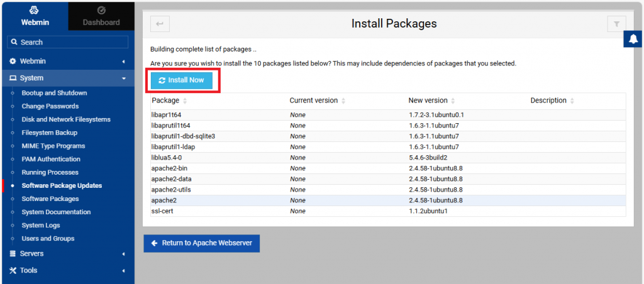Click the Servers stack icon
Screen dimensions: 644x284
tap(13, 254)
